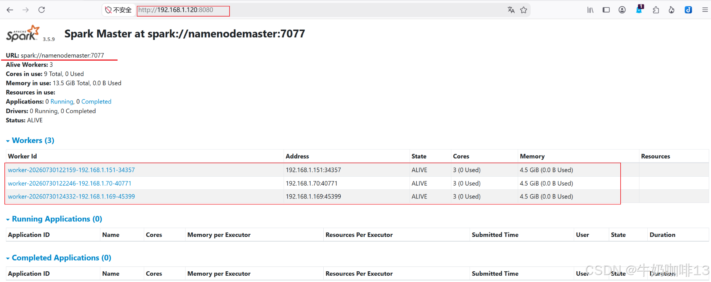The height and width of the screenshot is (282, 711).
Task: Open worker link ending in 192.168.1.151-34357
Action: click(x=71, y=170)
